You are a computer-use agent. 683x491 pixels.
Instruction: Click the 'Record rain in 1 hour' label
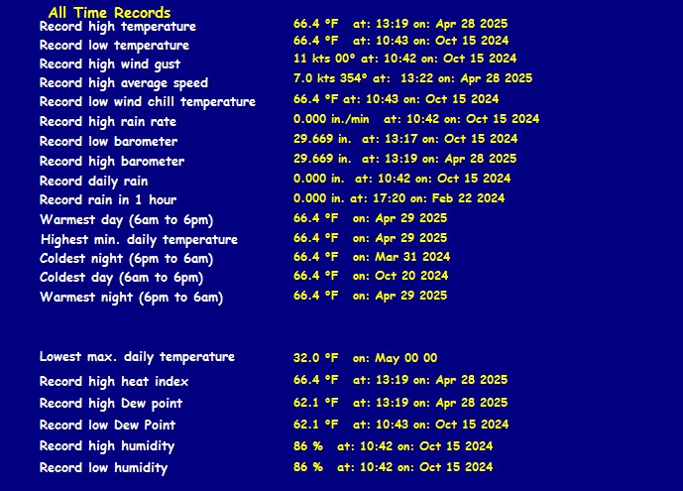108,200
